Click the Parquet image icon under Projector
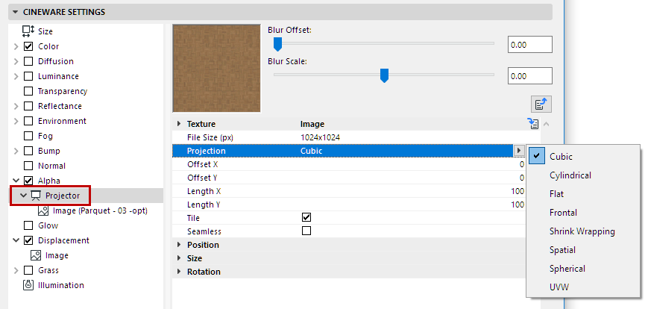The width and height of the screenshot is (648, 309). (x=43, y=210)
